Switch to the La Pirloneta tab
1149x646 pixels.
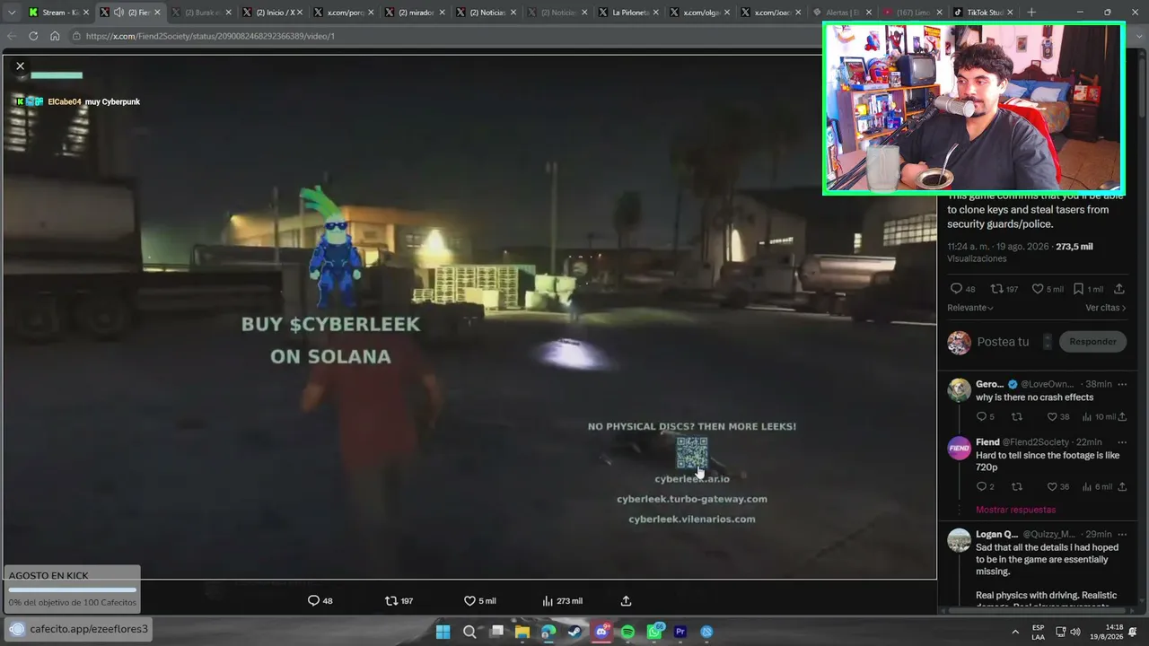(630, 13)
